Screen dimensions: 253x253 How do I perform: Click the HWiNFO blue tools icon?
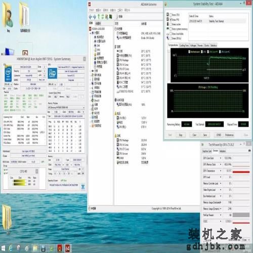pos(83,187)
